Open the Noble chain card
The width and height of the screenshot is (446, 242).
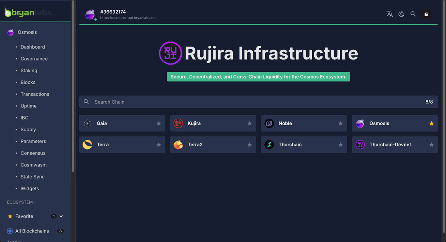pyautogui.click(x=304, y=123)
